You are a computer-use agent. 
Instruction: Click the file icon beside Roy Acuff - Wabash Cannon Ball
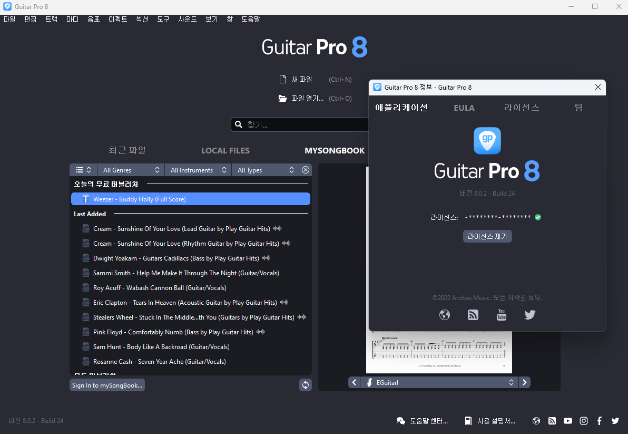(86, 288)
